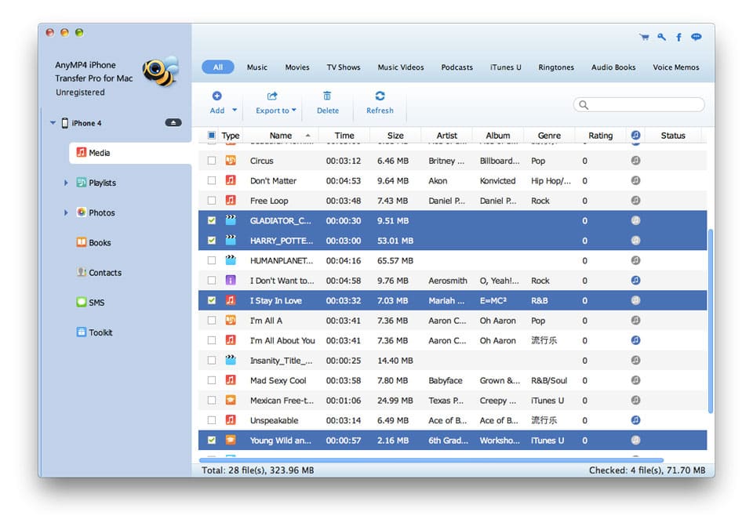Check the Mad Sexy Cool checkbox
This screenshot has width=753, height=530.
(x=211, y=380)
